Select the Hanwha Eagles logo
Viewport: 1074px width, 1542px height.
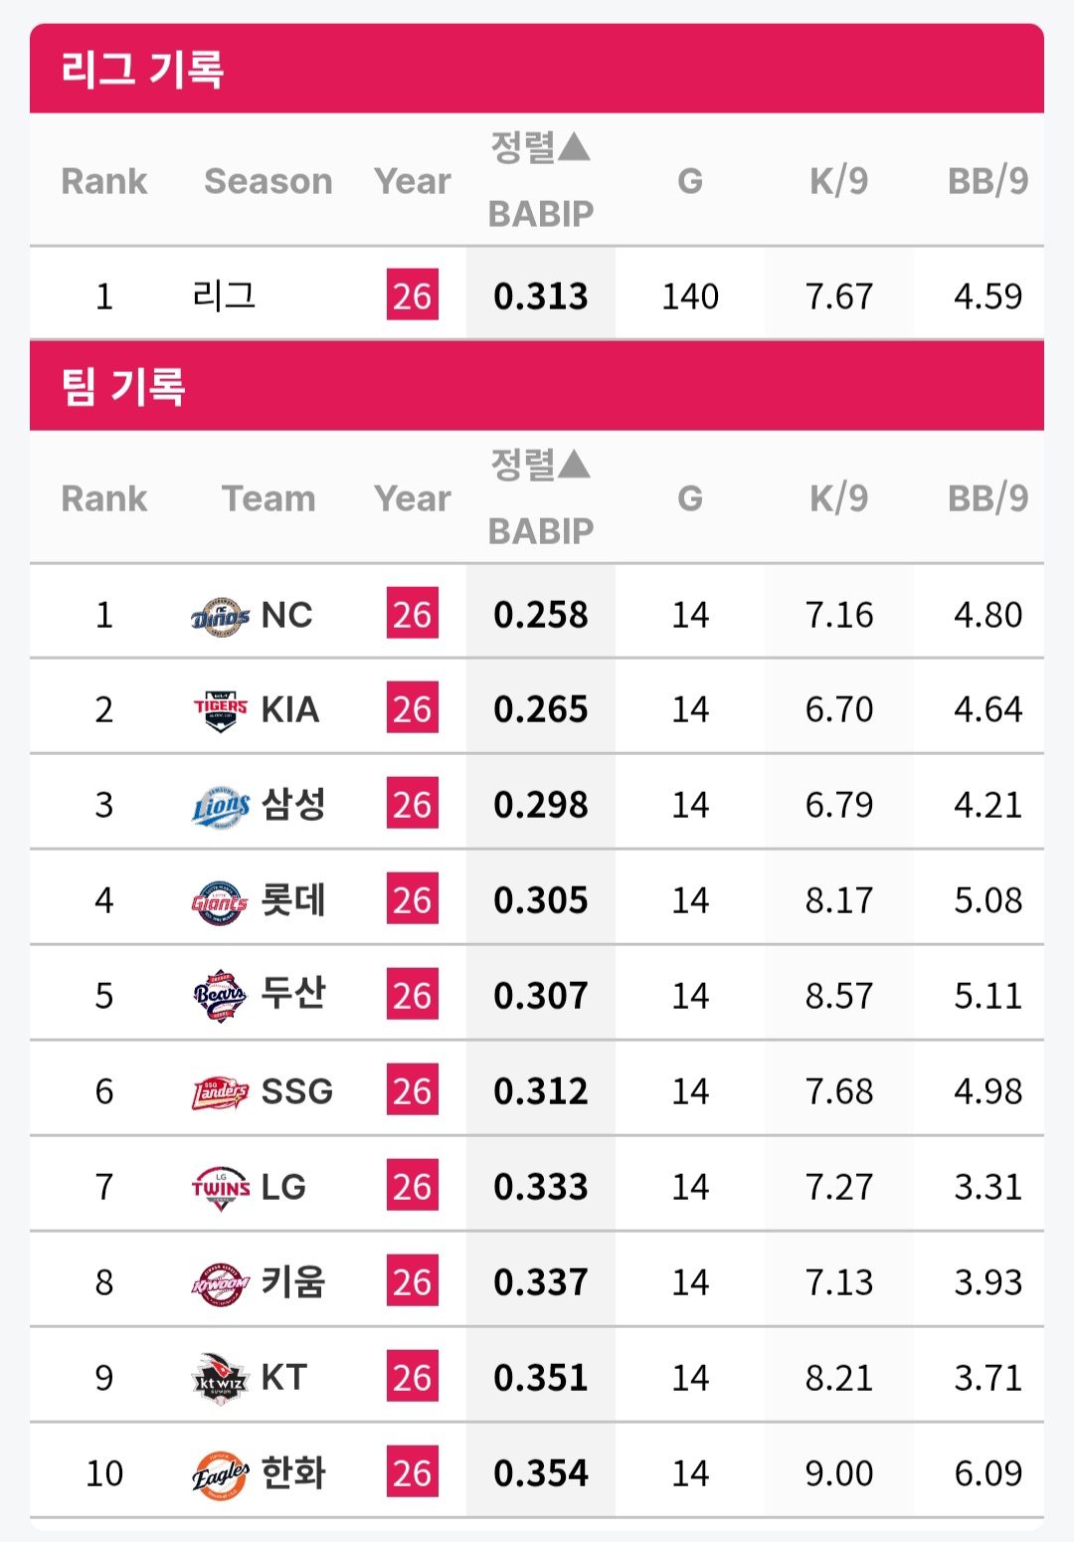tap(220, 1474)
